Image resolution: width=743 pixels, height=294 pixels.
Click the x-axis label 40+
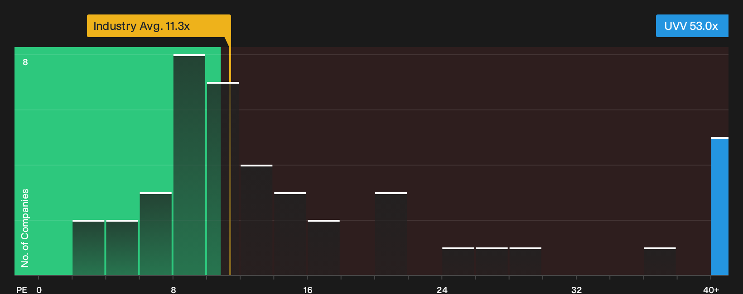pyautogui.click(x=711, y=289)
